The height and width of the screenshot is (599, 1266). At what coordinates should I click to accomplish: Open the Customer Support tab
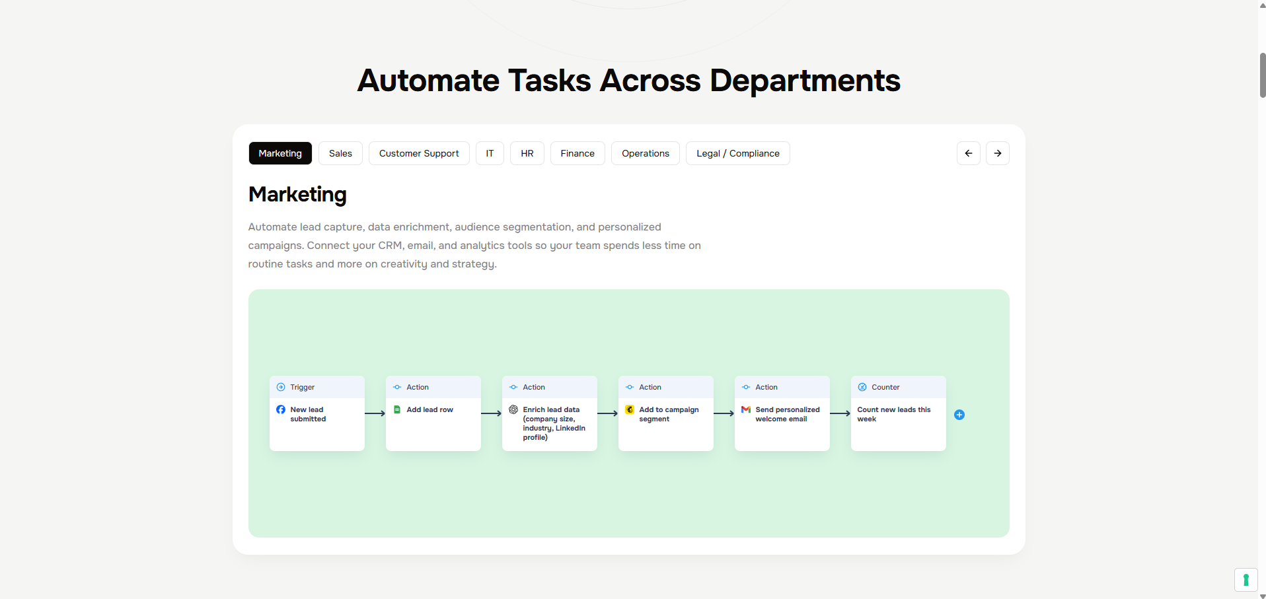(419, 153)
